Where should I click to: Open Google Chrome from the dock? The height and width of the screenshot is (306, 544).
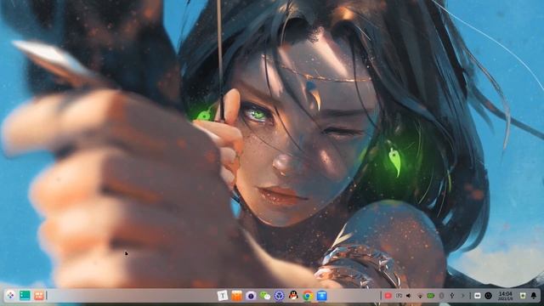(308, 296)
